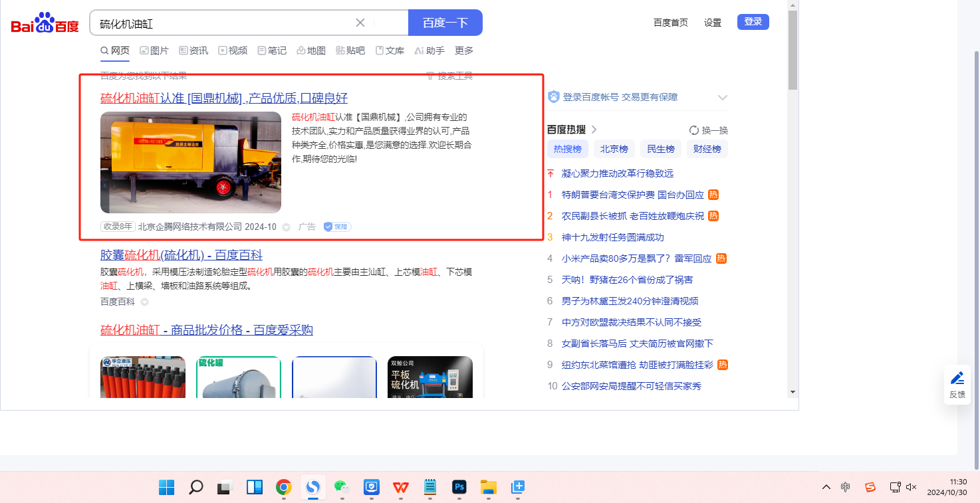Click the Baidu logo
Image resolution: width=980 pixels, height=503 pixels.
45,25
